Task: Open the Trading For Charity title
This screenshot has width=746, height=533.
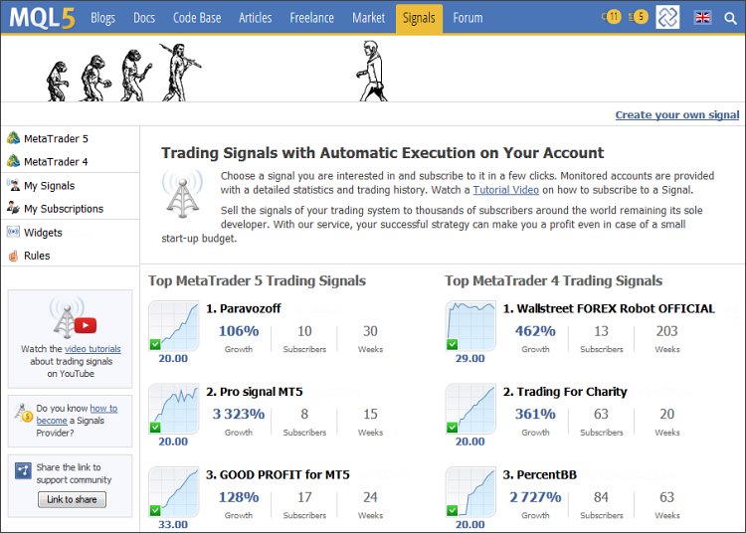Action: (x=565, y=392)
